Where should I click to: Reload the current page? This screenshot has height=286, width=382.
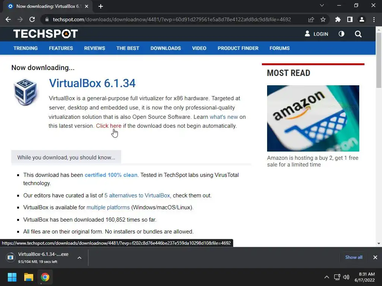click(32, 19)
